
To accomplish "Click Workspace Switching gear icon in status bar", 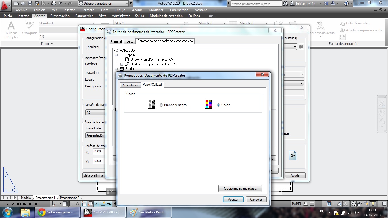I will (x=353, y=204).
